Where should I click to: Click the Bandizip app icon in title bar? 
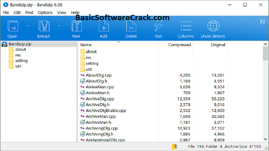pyautogui.click(x=5, y=5)
